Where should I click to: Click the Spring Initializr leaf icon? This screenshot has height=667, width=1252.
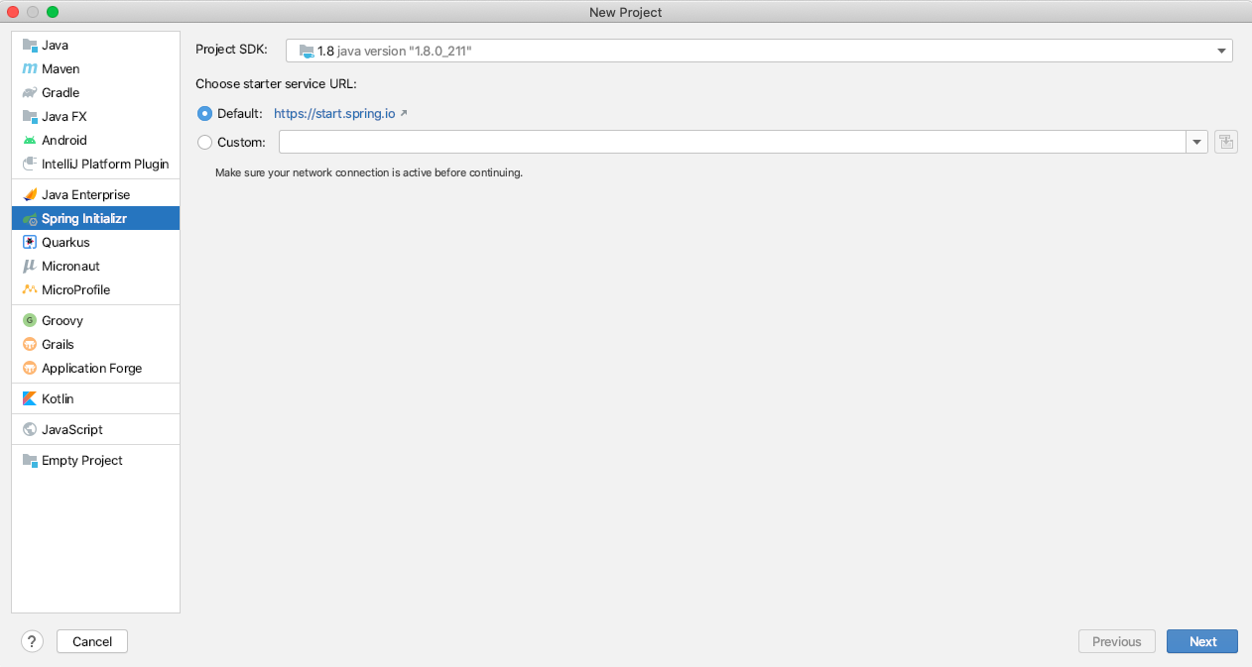(x=30, y=218)
